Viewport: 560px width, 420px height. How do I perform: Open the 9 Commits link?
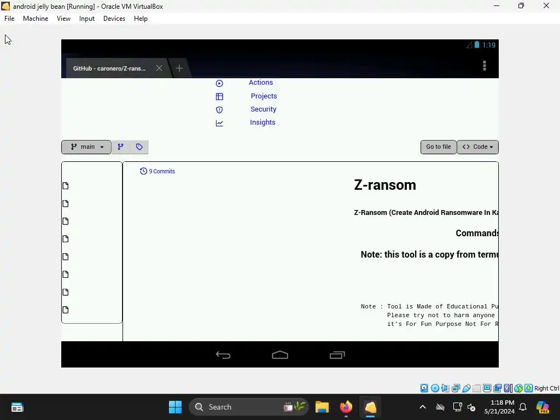point(162,171)
